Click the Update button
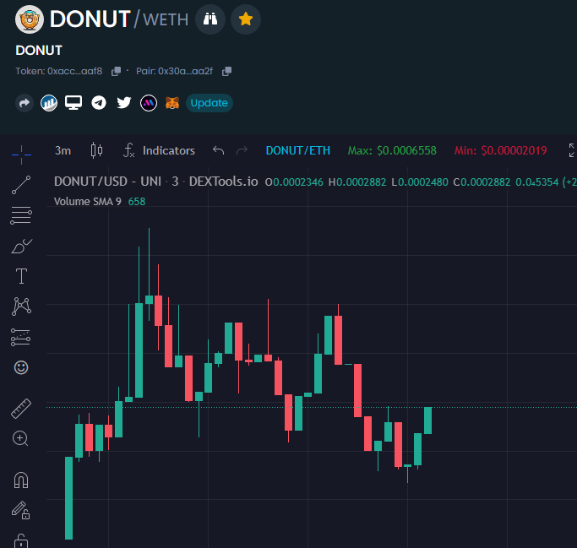 click(x=209, y=103)
